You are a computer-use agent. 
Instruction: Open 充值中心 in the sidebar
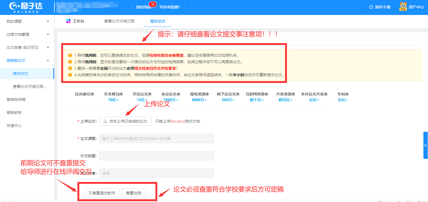[14, 126]
